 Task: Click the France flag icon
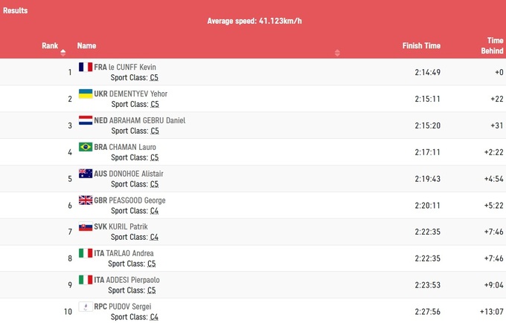click(86, 67)
